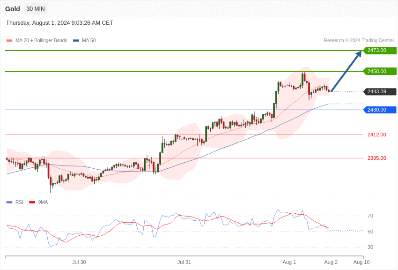Click the 2412.00 red support value
The image size is (398, 270).
pyautogui.click(x=376, y=135)
